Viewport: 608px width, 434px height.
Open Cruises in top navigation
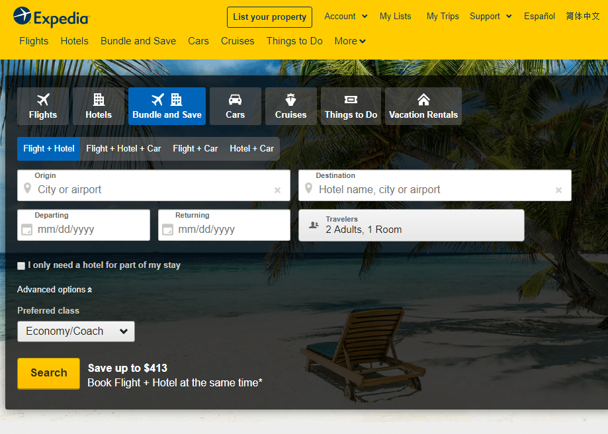coord(238,41)
